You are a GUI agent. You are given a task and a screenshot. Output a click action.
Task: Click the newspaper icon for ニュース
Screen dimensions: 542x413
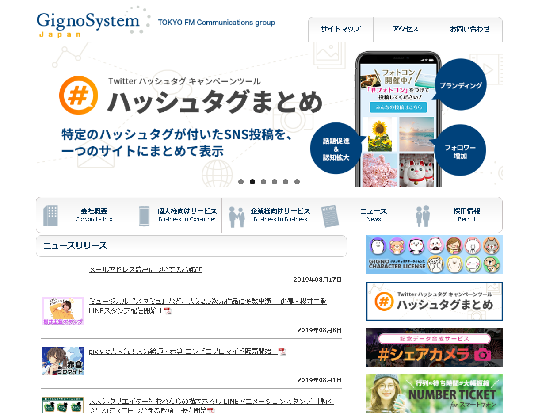click(330, 216)
